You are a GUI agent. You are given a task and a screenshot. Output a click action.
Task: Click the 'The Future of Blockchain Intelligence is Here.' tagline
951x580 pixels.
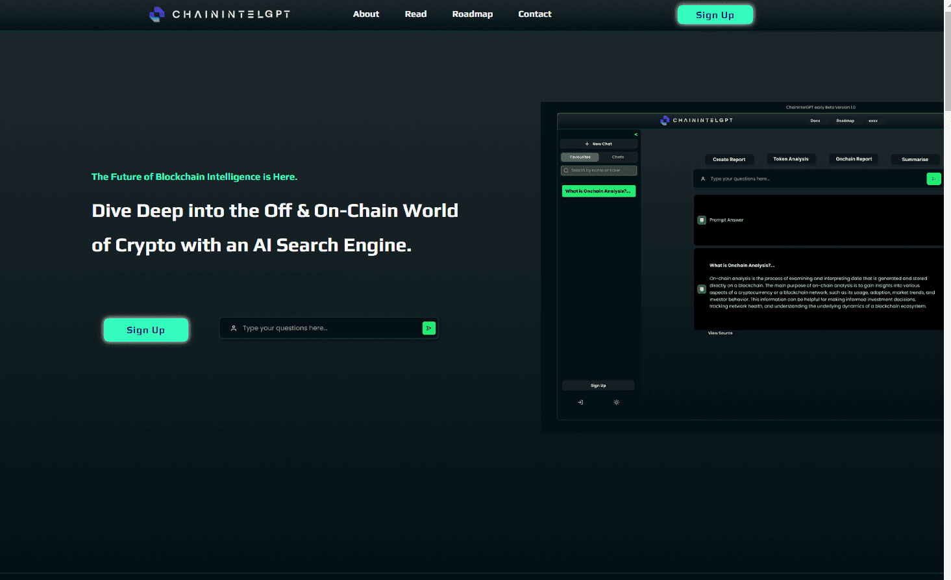click(195, 177)
